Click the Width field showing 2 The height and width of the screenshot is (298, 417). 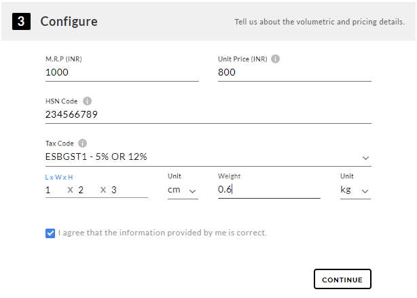click(x=87, y=190)
